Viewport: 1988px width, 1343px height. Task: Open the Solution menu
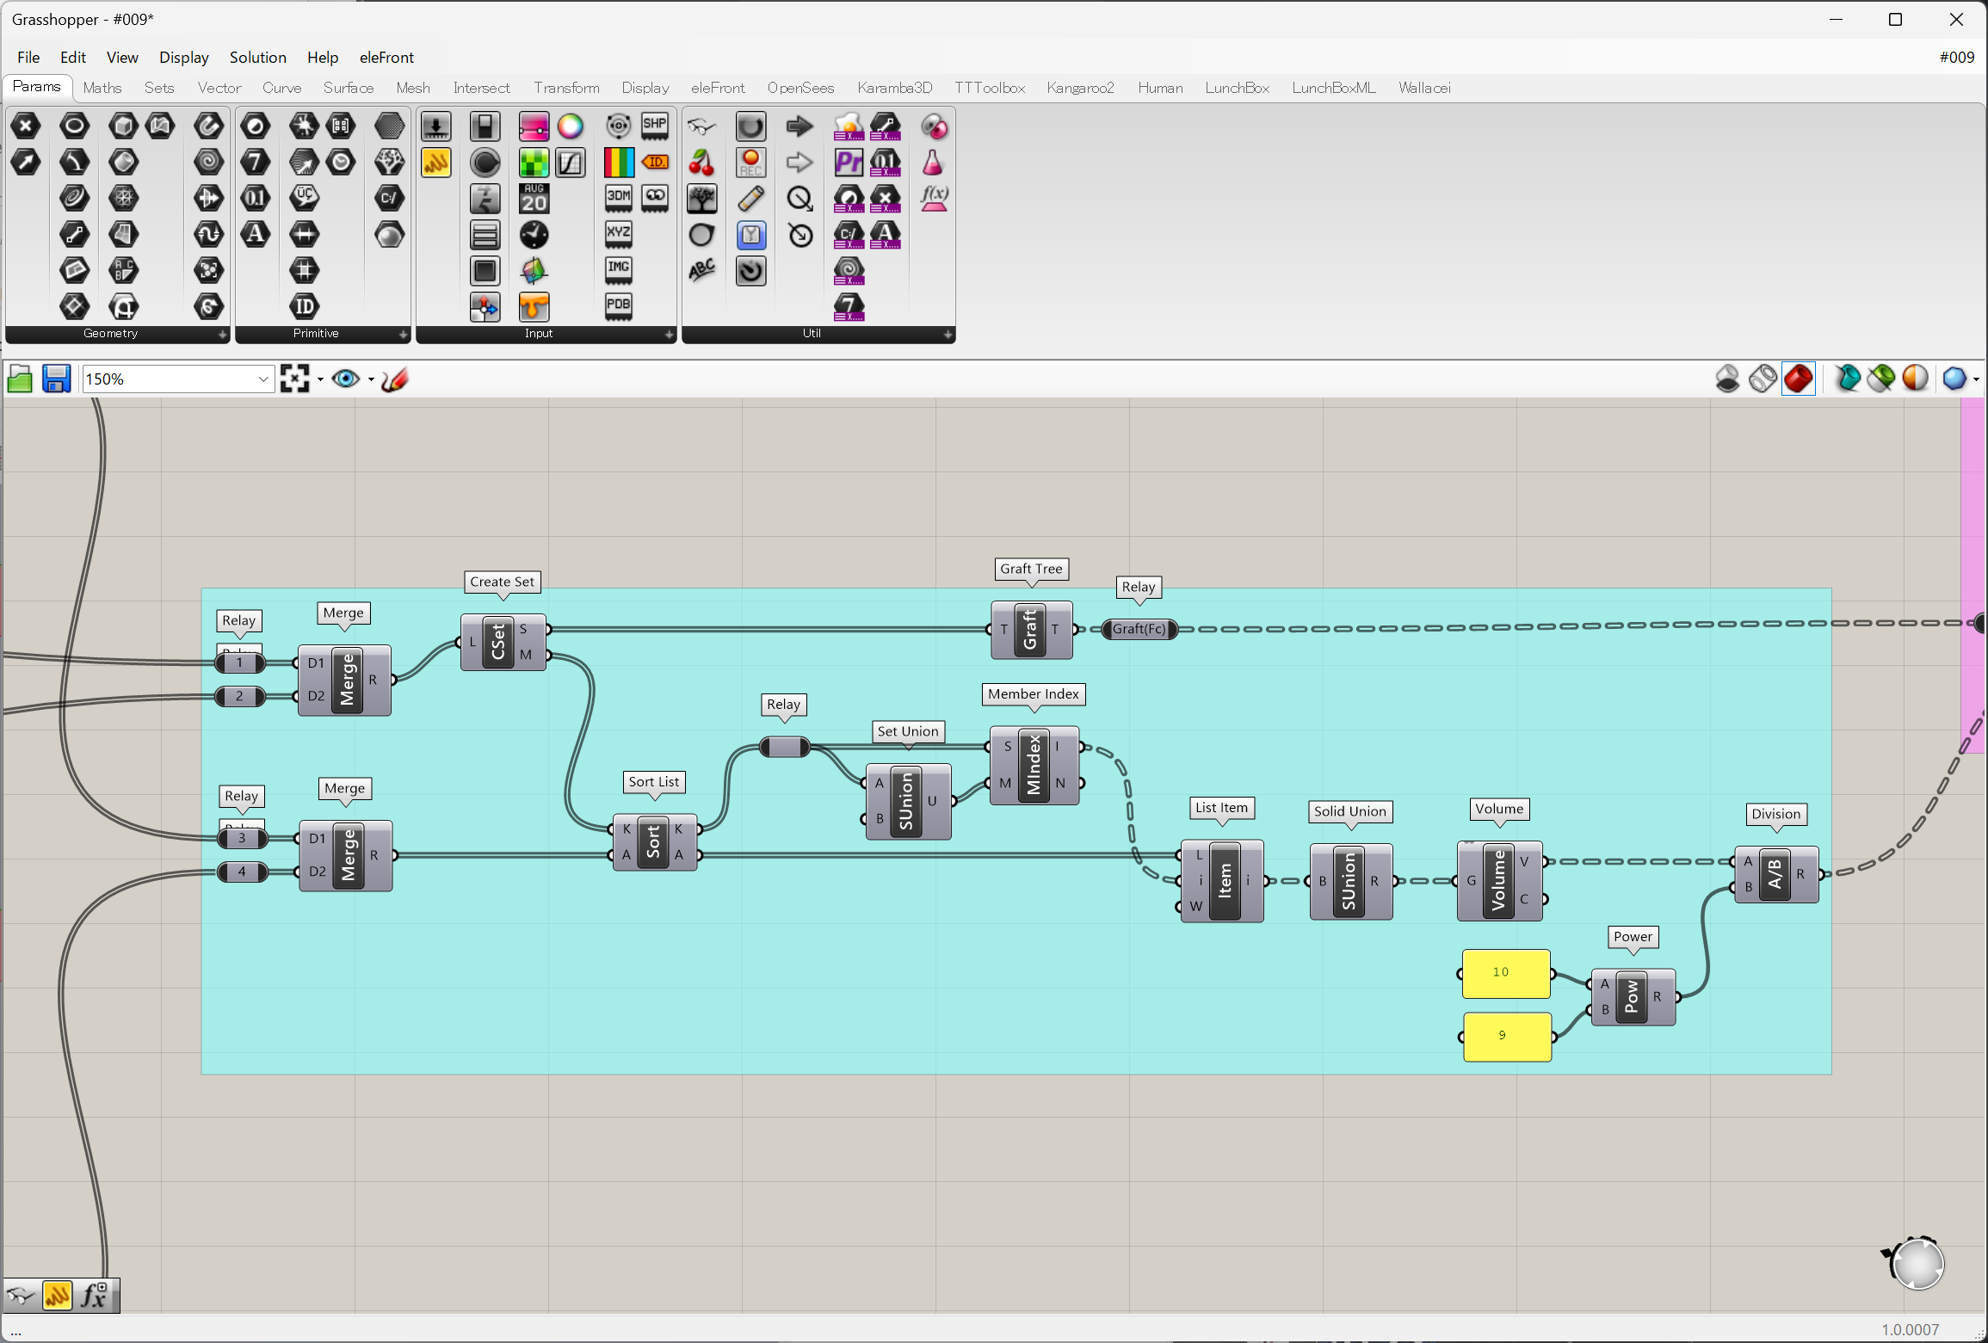[x=257, y=58]
